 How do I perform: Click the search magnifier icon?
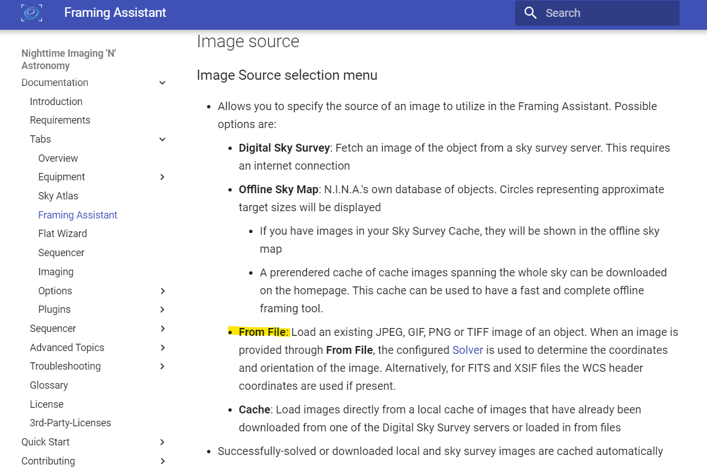[x=530, y=13]
